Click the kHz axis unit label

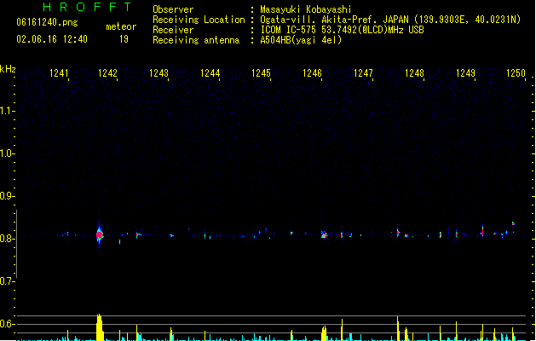pyautogui.click(x=8, y=69)
